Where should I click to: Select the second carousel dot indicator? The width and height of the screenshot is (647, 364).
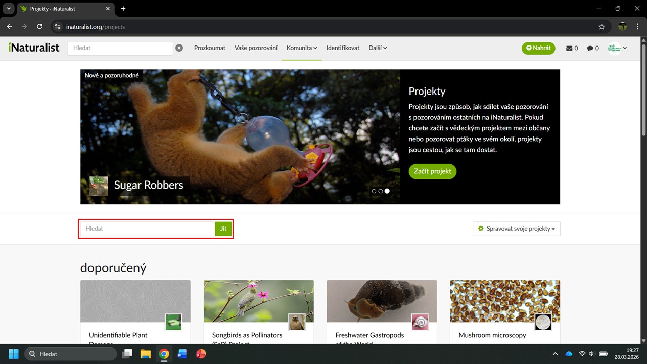coord(381,191)
